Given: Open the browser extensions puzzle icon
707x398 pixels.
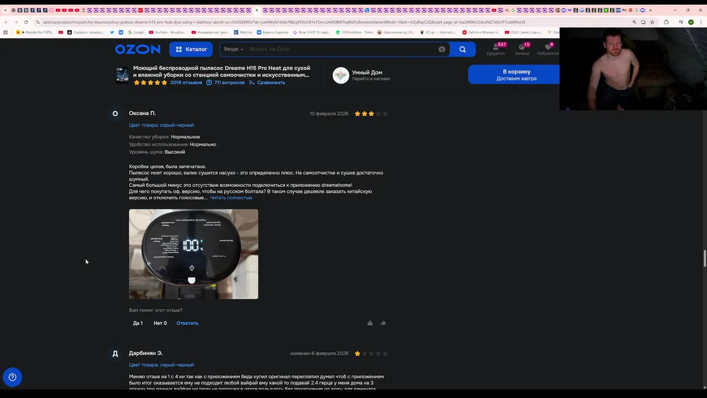Looking at the screenshot, I should click(x=666, y=22).
